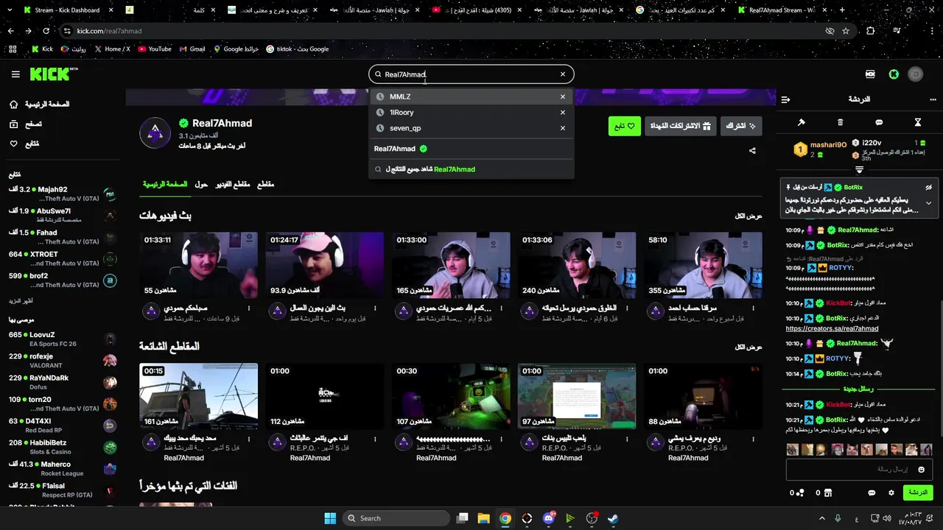Click the green follow button with heart

[x=625, y=126]
